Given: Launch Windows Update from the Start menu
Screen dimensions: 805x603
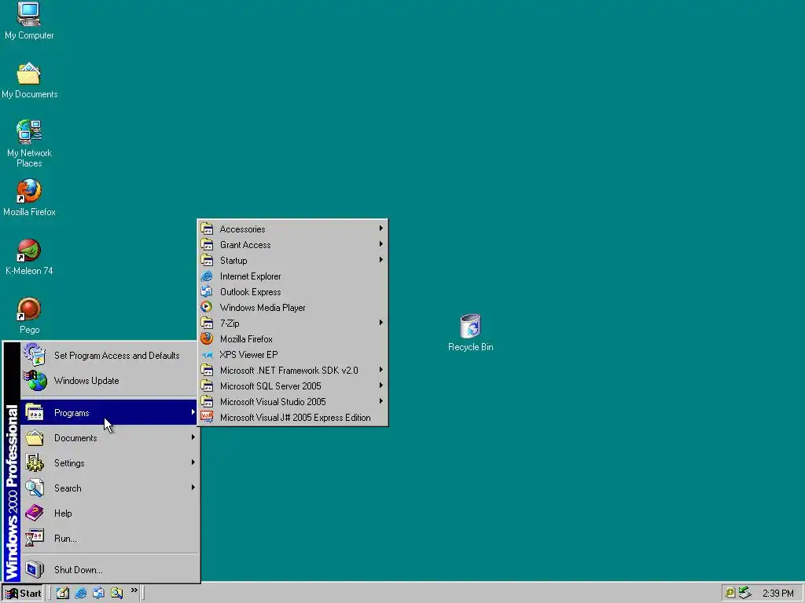Looking at the screenshot, I should tap(109, 381).
